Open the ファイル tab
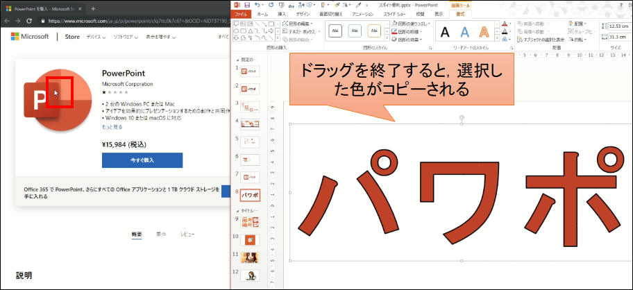Image resolution: width=633 pixels, height=290 pixels. 241,14
